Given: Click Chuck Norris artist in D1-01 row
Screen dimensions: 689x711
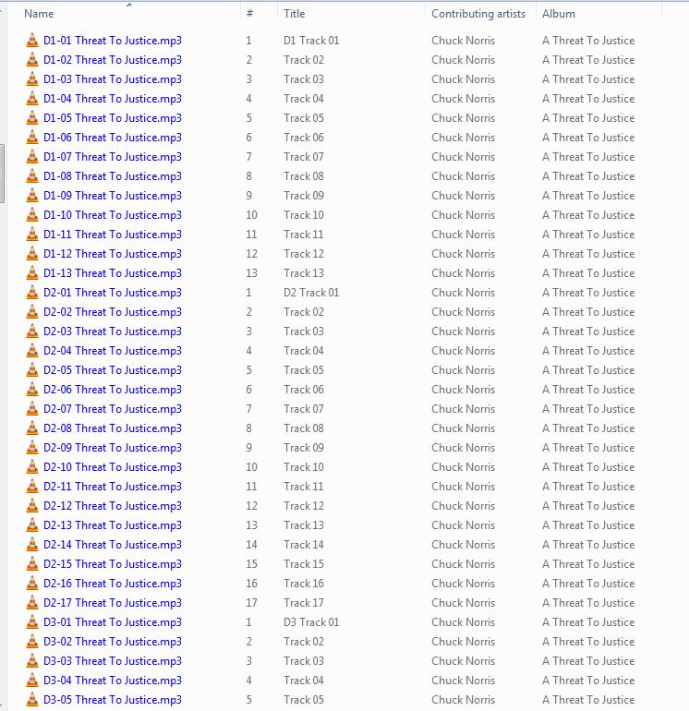Looking at the screenshot, I should coord(463,41).
